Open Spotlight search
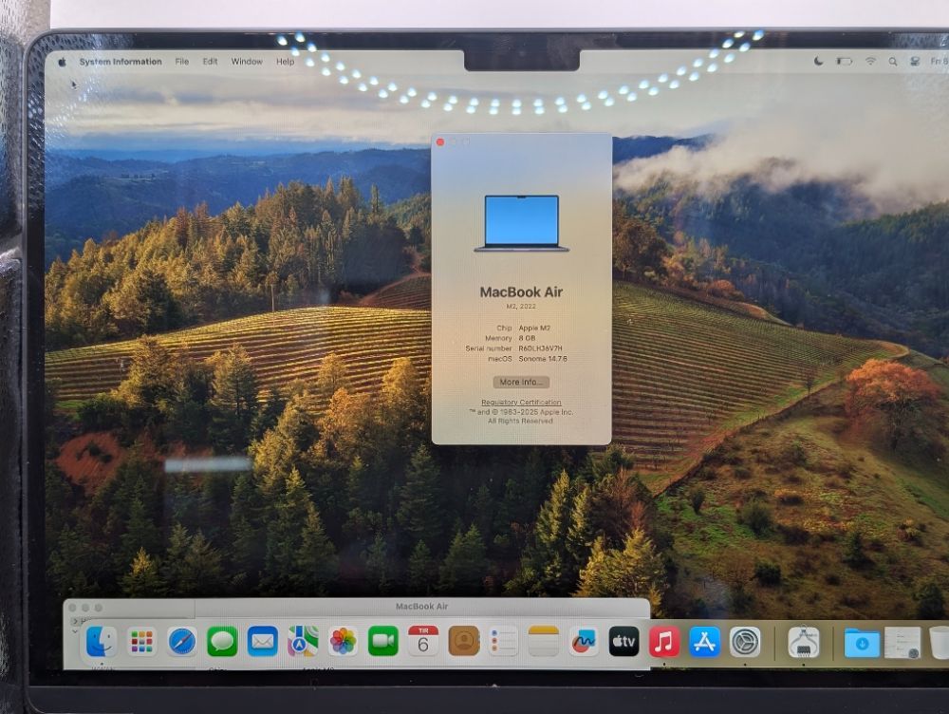This screenshot has height=714, width=949. coord(893,61)
